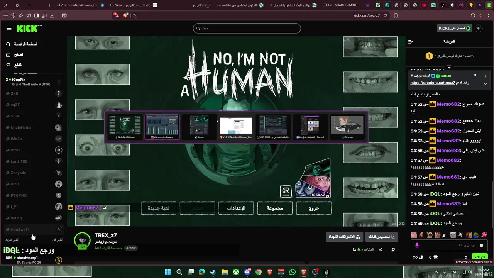Open SXB channel in sidebar

[33, 93]
